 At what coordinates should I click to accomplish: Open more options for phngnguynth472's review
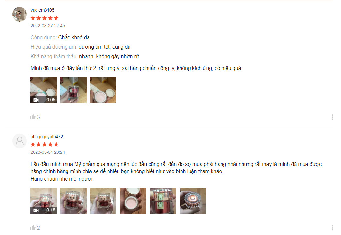(332, 228)
